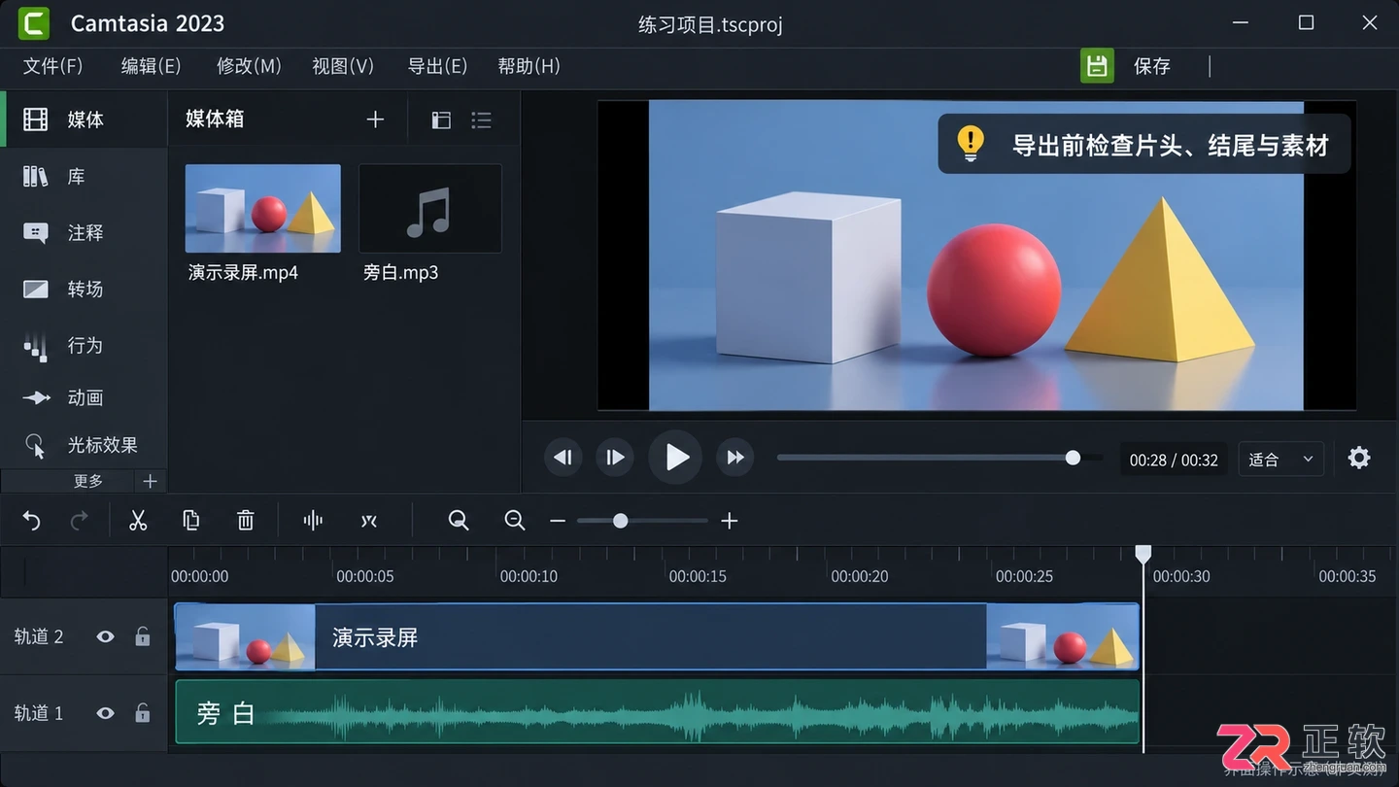Click the split at playhead icon
This screenshot has height=787, width=1399.
point(313,521)
